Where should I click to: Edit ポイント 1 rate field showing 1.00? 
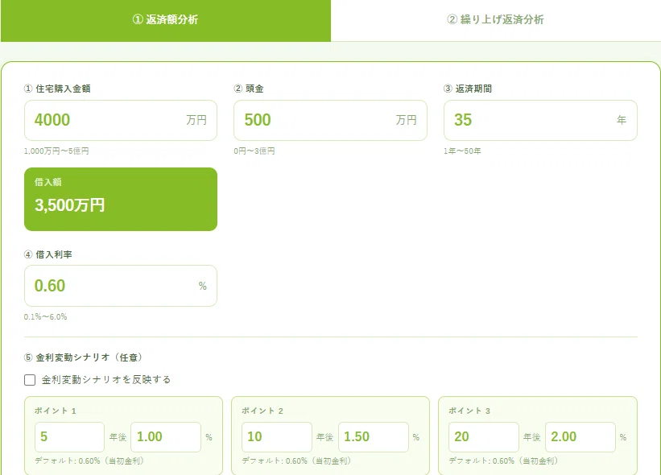(166, 436)
